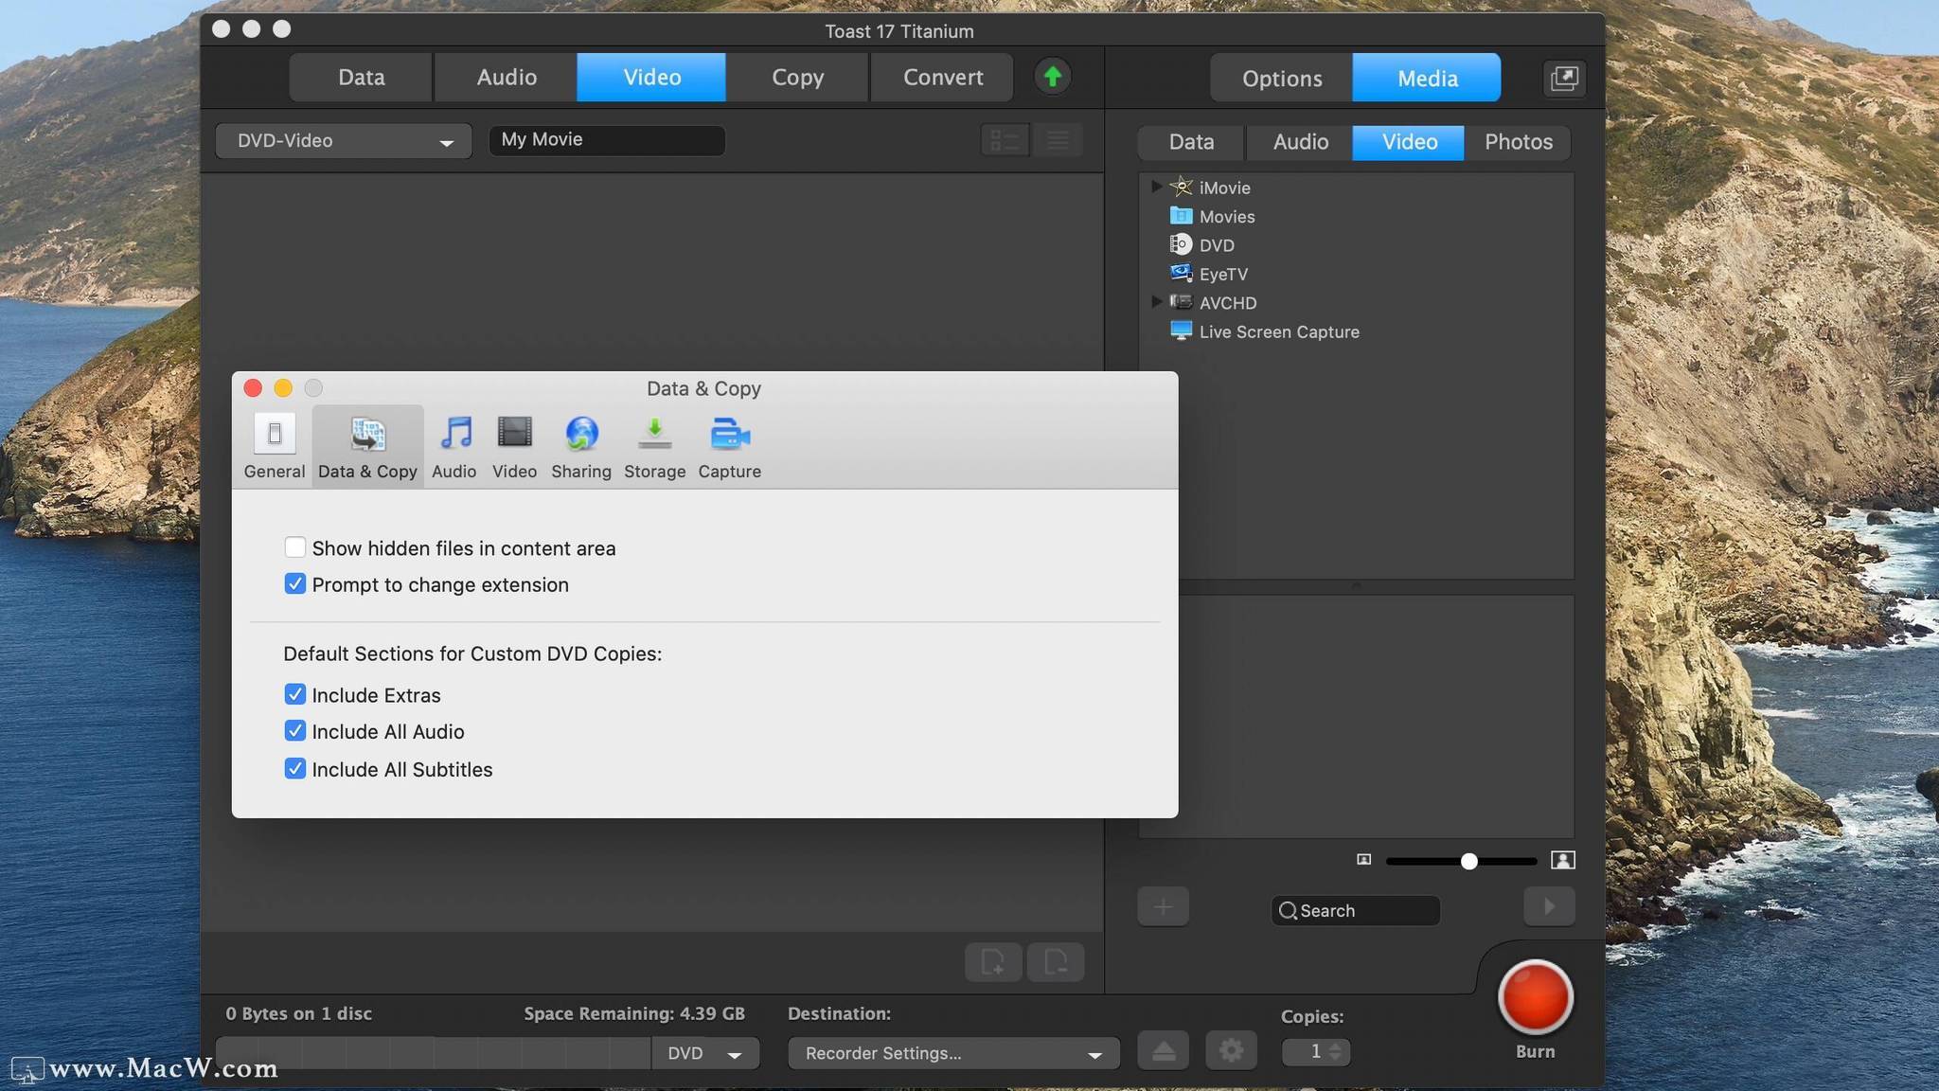This screenshot has height=1091, width=1939.
Task: Adjust the thumbnail size slider
Action: (1468, 861)
